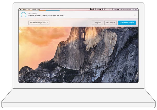Click the Bluetooth menu bar icon
The width and height of the screenshot is (157, 110).
click(110, 9)
